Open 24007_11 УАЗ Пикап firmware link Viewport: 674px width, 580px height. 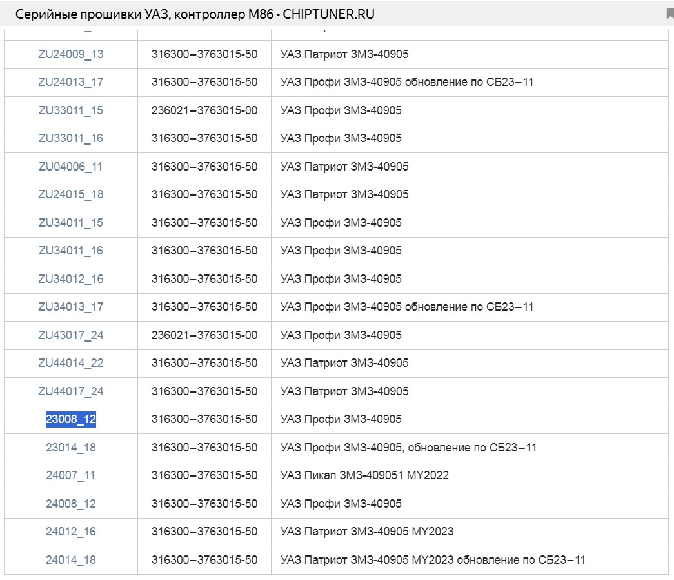(70, 475)
